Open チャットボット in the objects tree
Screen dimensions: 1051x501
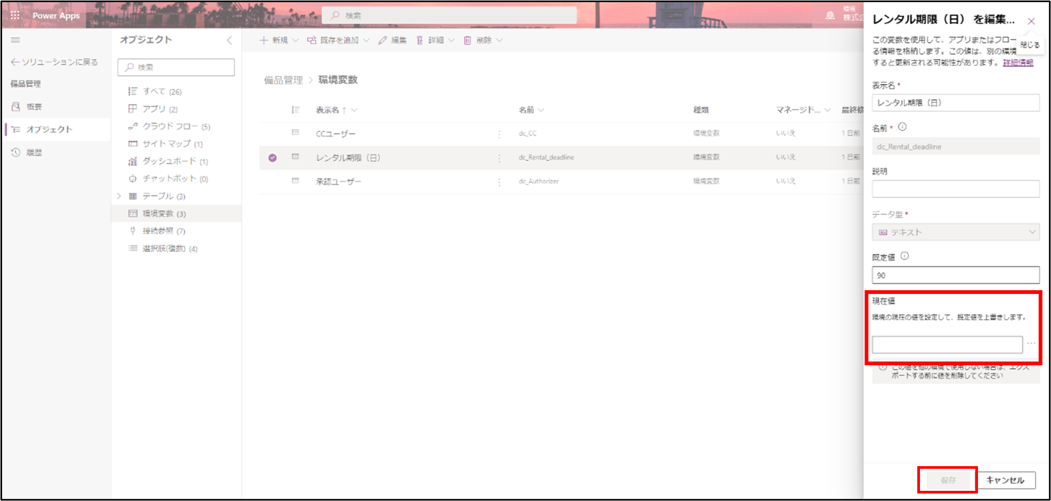(170, 179)
